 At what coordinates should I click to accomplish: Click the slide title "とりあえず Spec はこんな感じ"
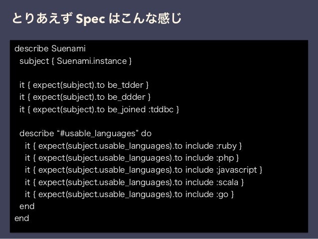tap(97, 18)
